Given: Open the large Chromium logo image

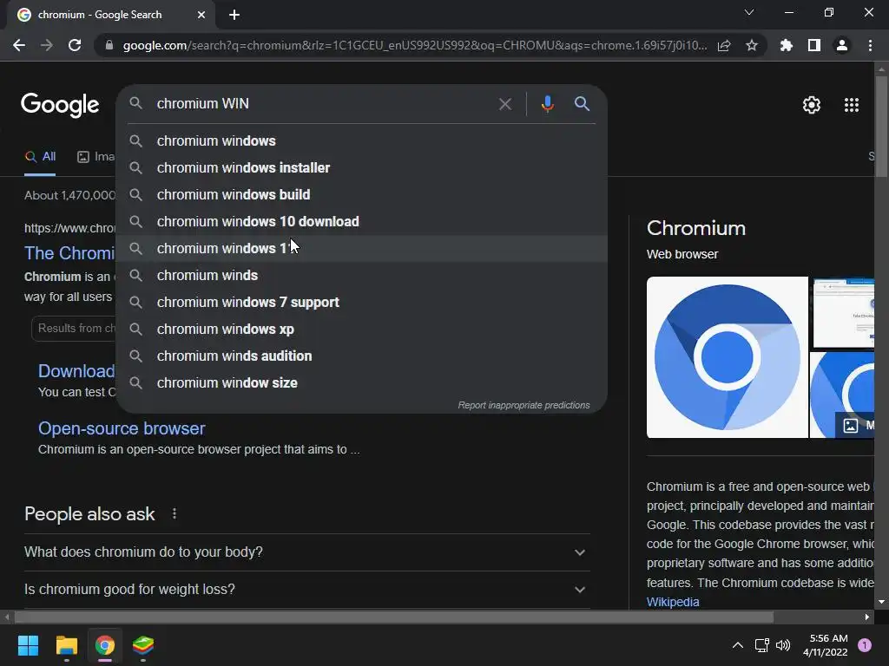Looking at the screenshot, I should pos(727,357).
